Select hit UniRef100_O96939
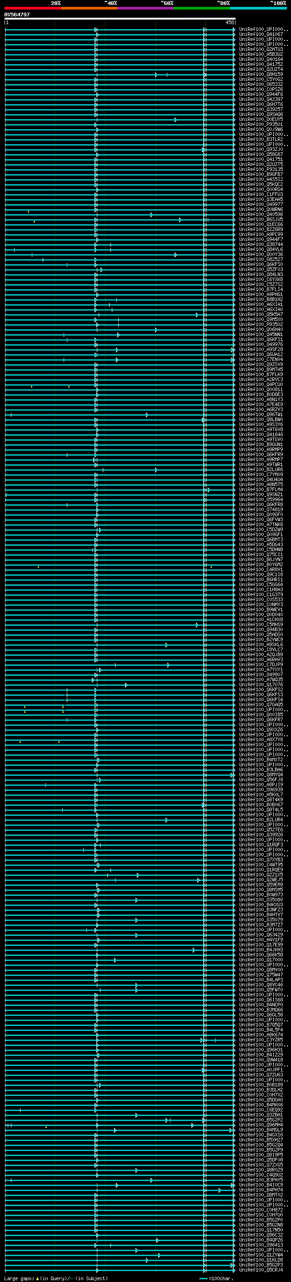The width and height of the screenshot is (291, 1282). 261,789
